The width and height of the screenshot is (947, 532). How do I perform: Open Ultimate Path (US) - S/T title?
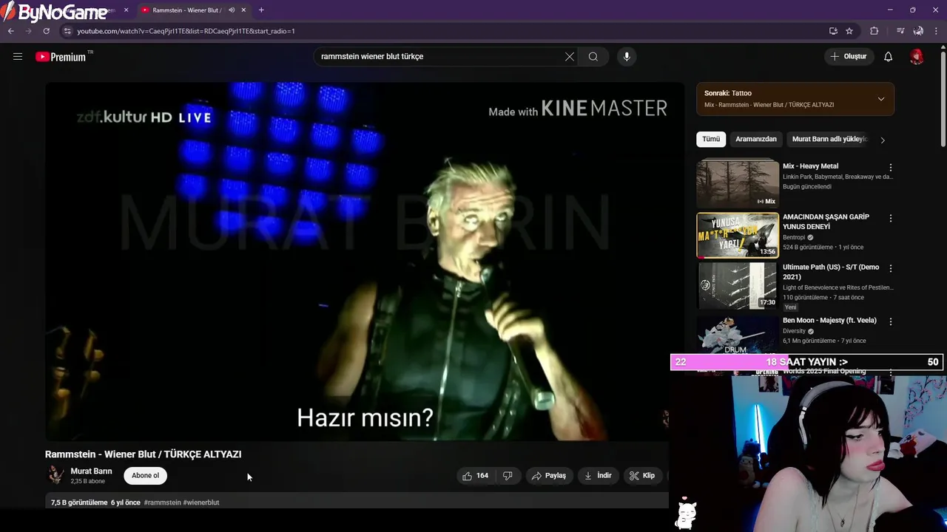831,272
